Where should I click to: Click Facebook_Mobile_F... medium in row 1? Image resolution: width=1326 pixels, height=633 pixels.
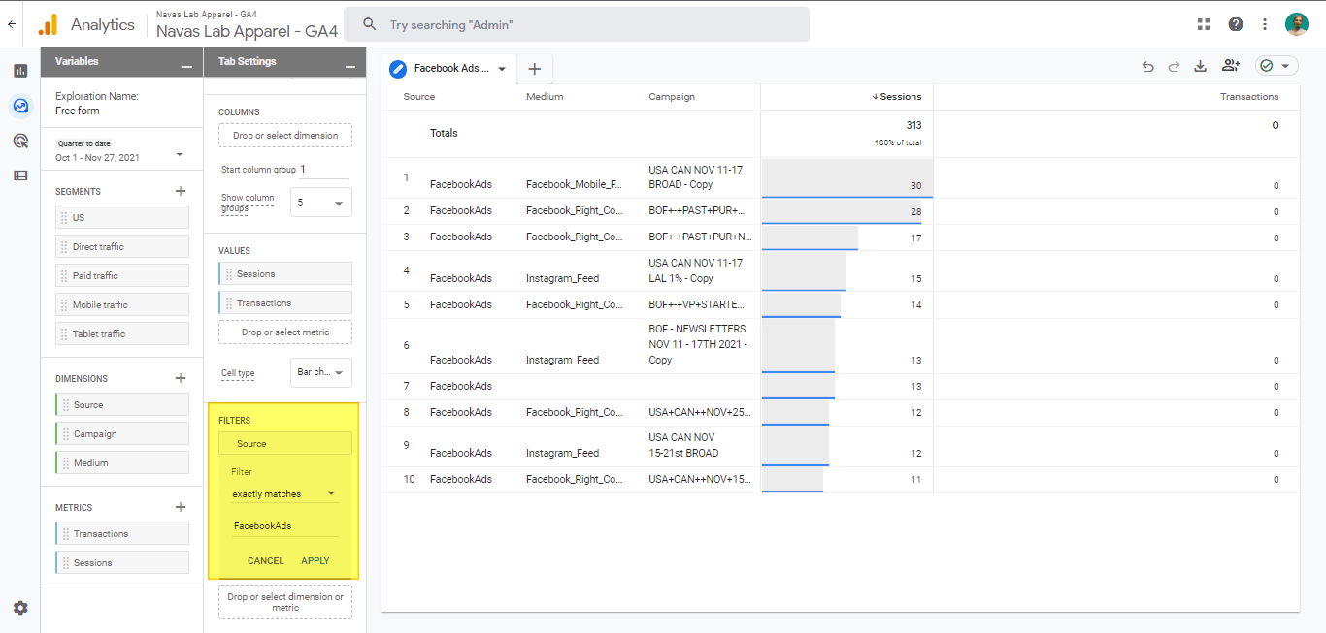574,185
